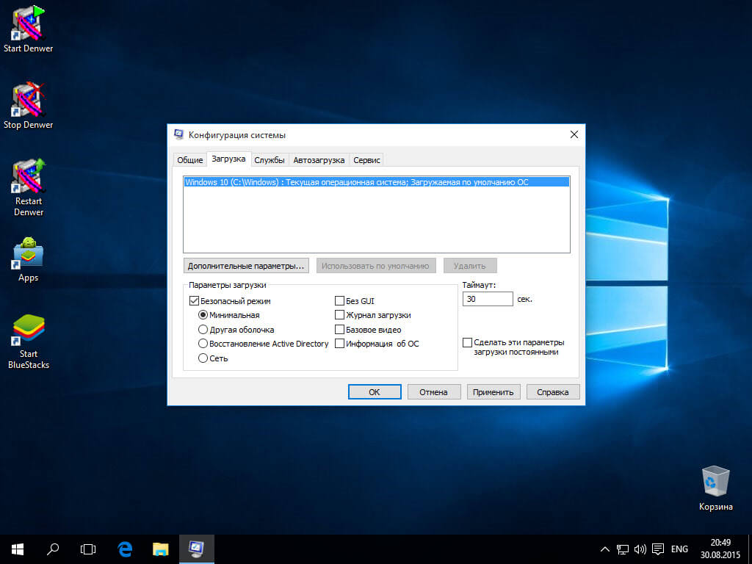Click the Применить button

[493, 392]
